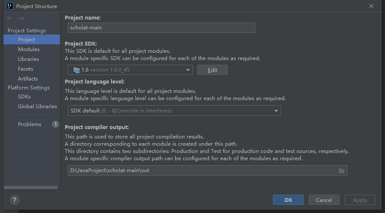This screenshot has height=213, width=385.
Task: Show the Problems list
Action: tap(29, 124)
